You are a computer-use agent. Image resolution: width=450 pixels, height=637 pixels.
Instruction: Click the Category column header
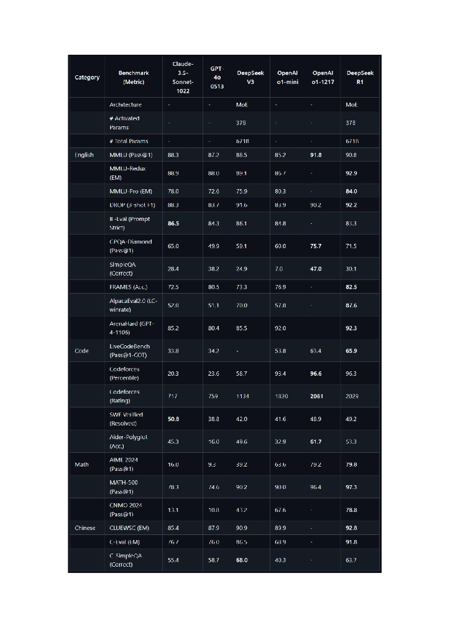point(87,77)
